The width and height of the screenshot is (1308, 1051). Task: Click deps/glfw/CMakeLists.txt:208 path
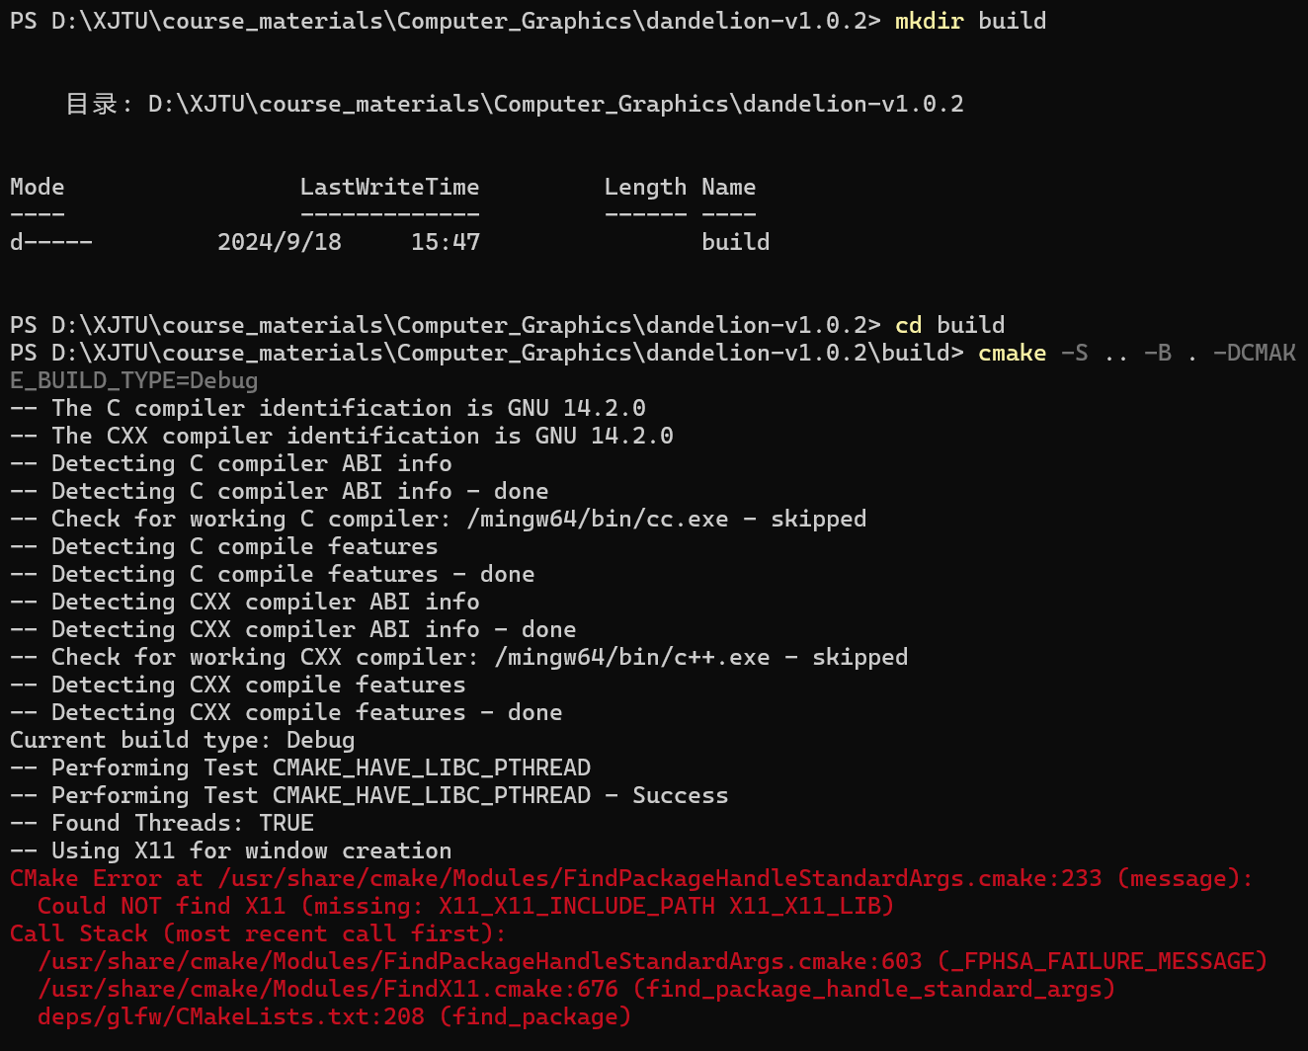(x=231, y=1016)
